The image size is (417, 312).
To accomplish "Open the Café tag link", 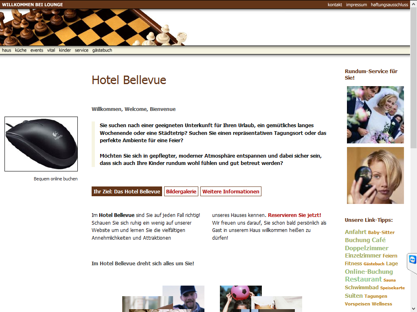I will (379, 240).
